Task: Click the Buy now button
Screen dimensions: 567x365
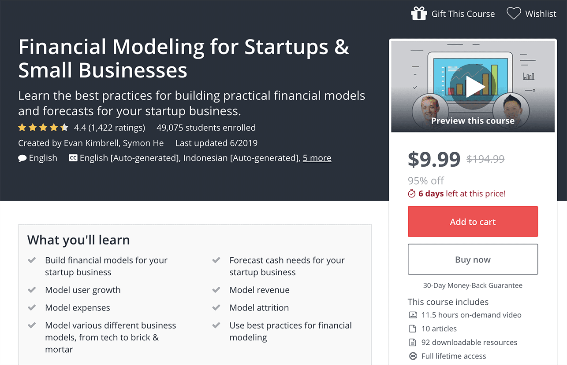Action: point(473,259)
